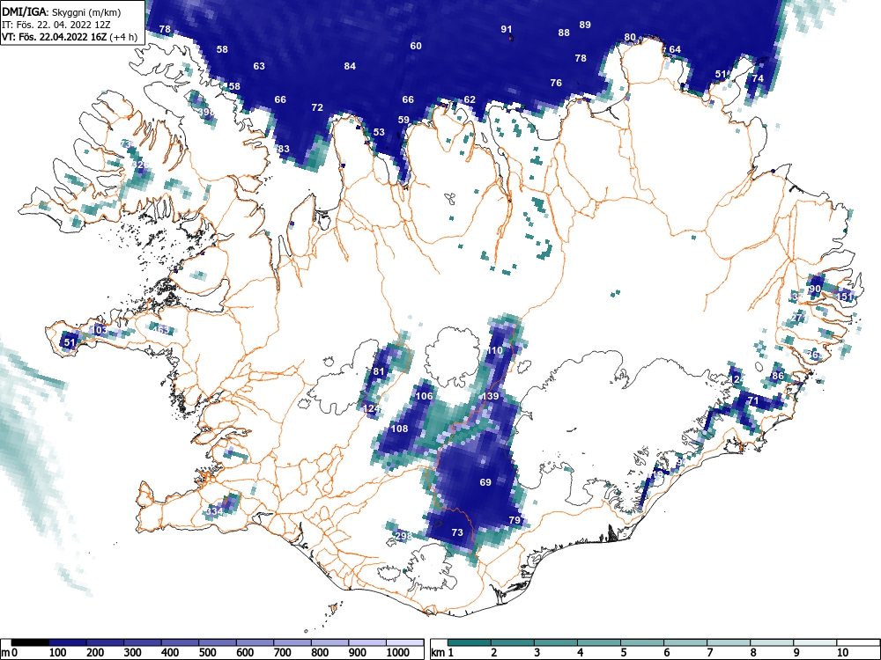This screenshot has height=660, width=881.
Task: Click the black 0–100 m legend swatch
Action: tap(30, 642)
